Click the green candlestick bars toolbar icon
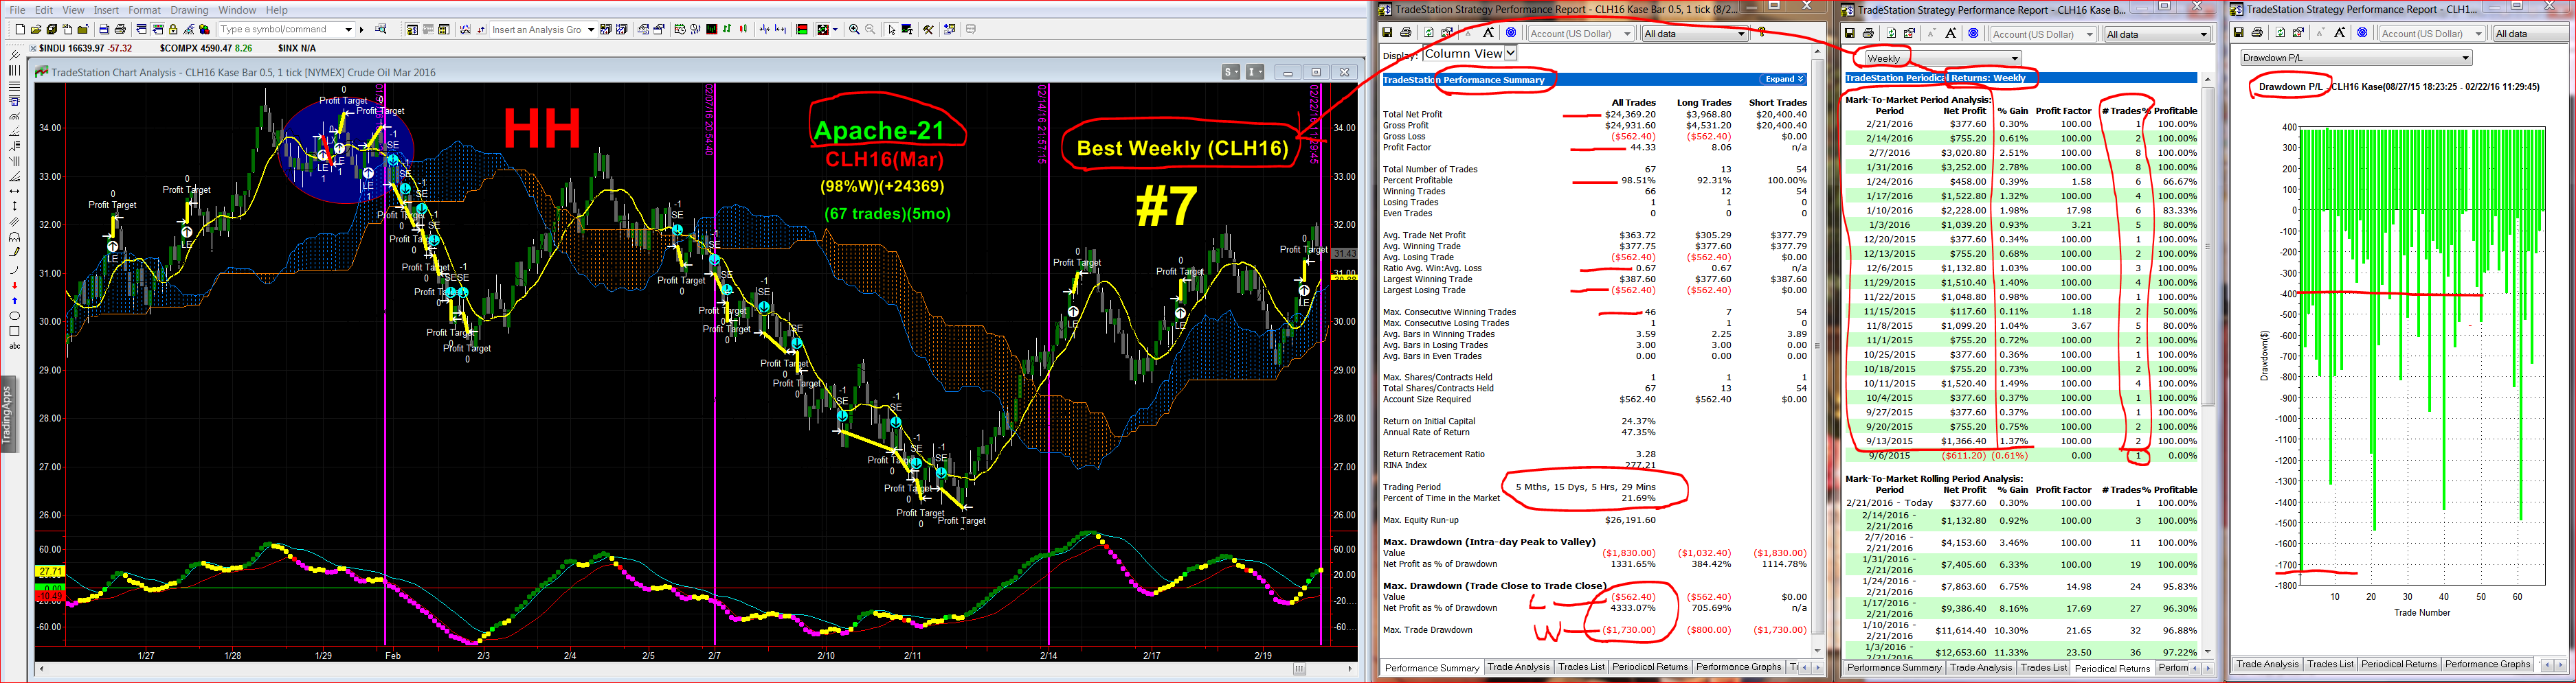2576x683 pixels. coord(727,29)
